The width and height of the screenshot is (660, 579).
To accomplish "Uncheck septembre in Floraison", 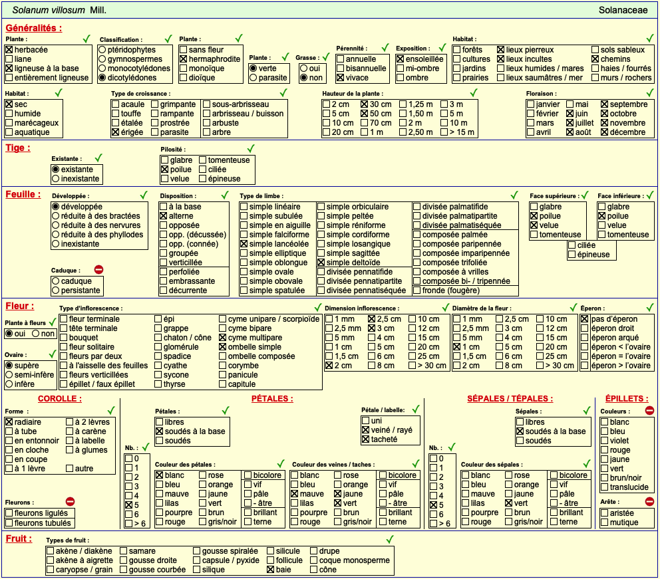I will [x=604, y=104].
